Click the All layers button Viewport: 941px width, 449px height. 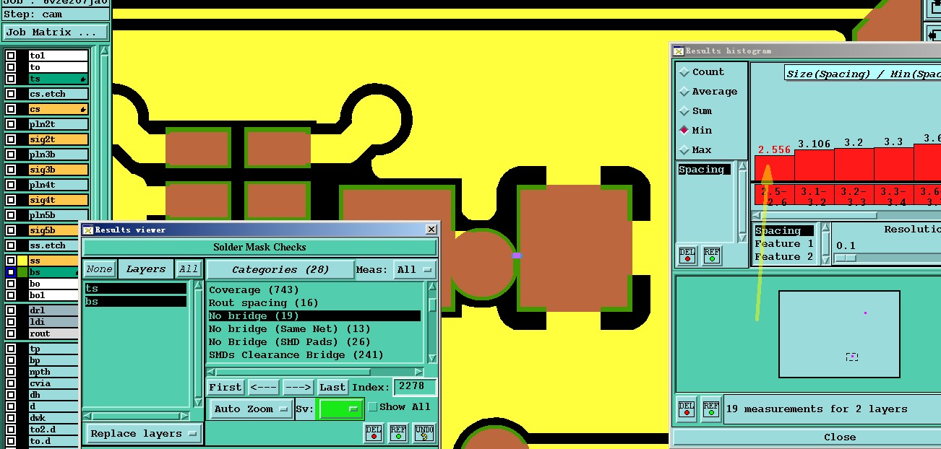(189, 269)
